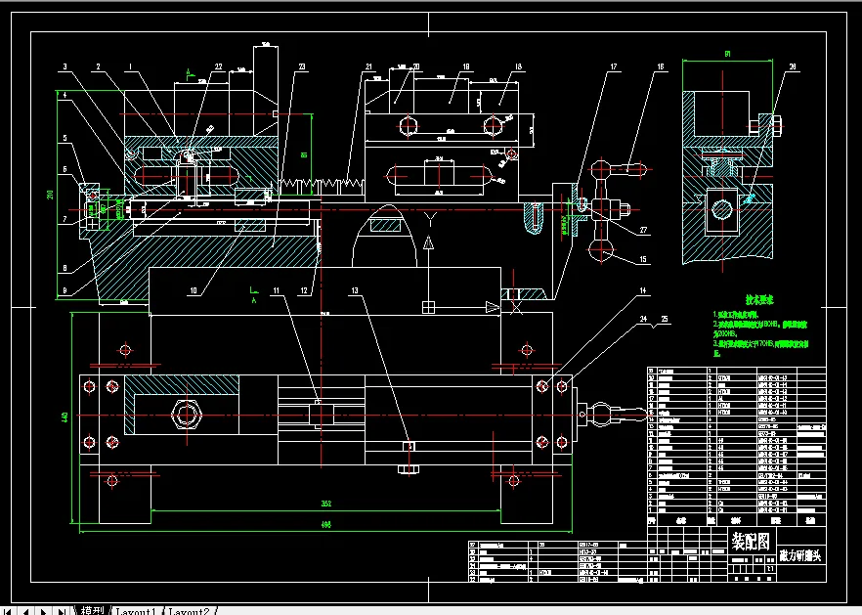The height and width of the screenshot is (615, 862).
Task: Switch to the Layout1 tab
Action: click(x=136, y=610)
